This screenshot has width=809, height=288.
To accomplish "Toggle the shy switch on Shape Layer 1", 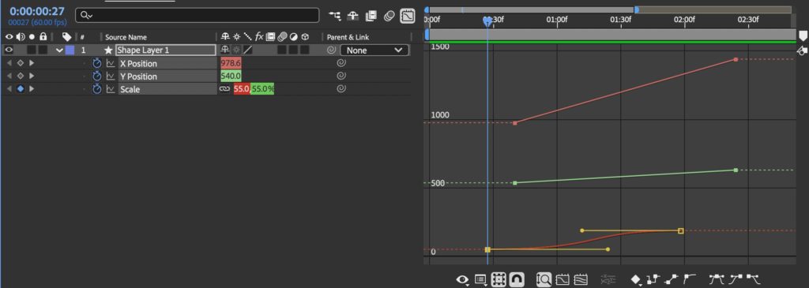I will click(x=225, y=50).
